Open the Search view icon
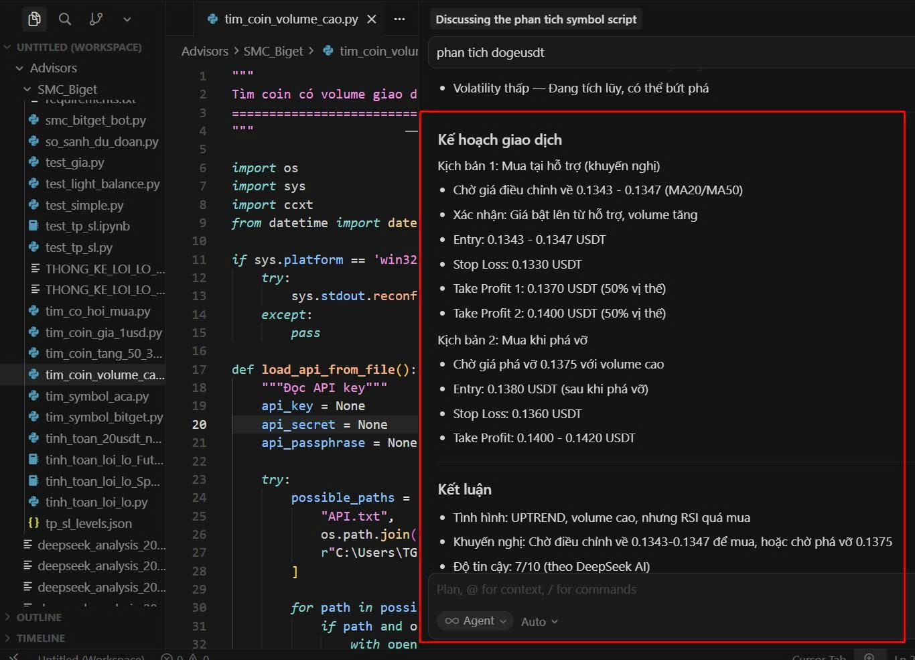 coord(65,19)
